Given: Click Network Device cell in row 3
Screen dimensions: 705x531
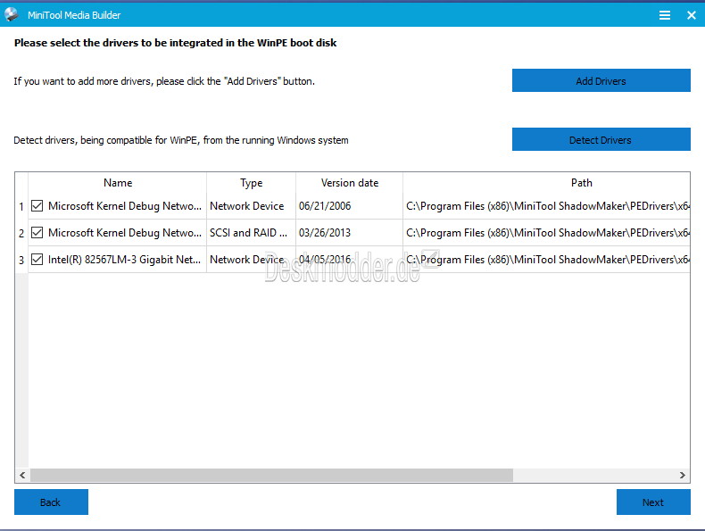Looking at the screenshot, I should (x=251, y=260).
